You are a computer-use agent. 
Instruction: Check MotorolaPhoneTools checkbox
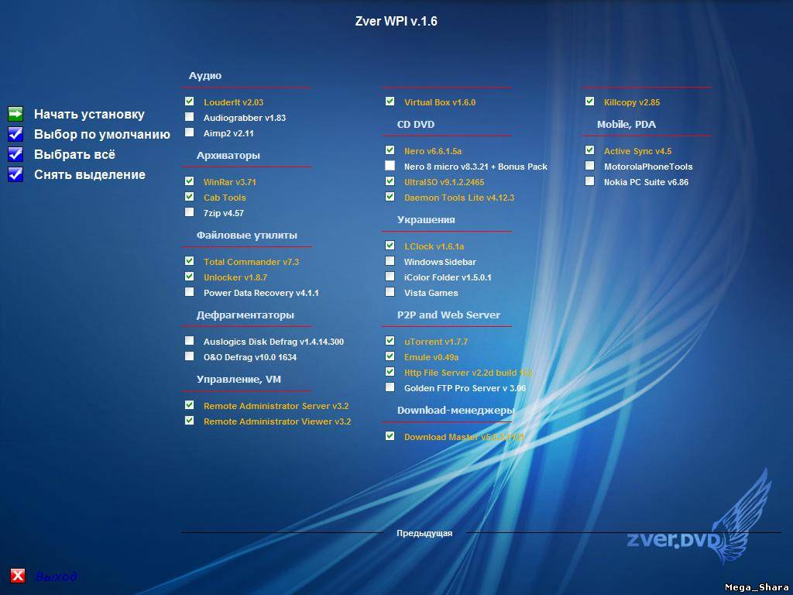[x=589, y=166]
